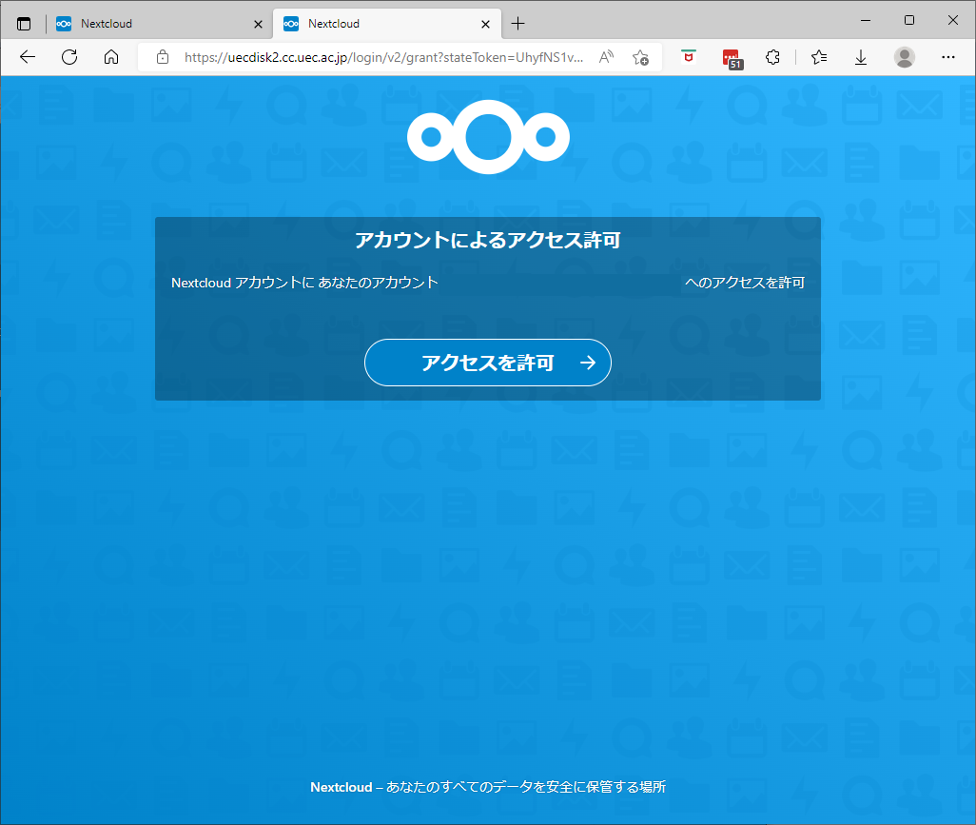
Task: Switch to the first Nextcloud tab
Action: pyautogui.click(x=159, y=24)
